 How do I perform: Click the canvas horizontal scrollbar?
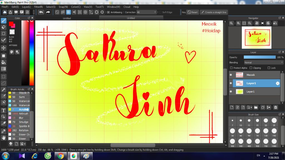pos(133,145)
